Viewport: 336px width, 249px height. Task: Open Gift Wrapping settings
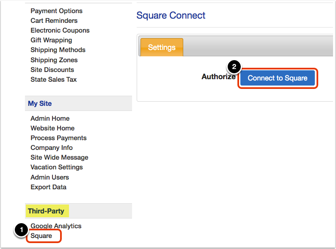point(51,40)
